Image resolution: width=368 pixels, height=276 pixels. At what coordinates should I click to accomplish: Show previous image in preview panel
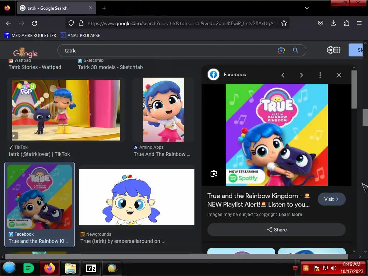pos(283,75)
